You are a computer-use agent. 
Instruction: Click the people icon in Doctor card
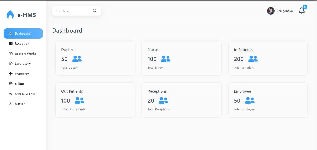click(77, 59)
